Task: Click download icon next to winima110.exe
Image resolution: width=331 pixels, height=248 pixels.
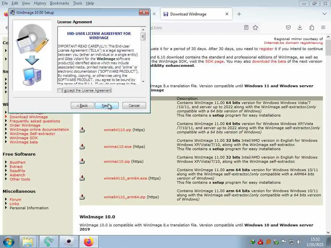Action: [x=82, y=147]
